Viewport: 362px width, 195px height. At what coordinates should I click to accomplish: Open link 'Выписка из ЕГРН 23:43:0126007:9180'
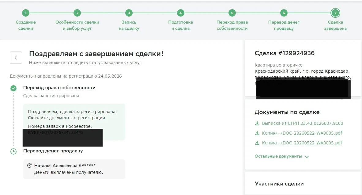tap(303, 123)
